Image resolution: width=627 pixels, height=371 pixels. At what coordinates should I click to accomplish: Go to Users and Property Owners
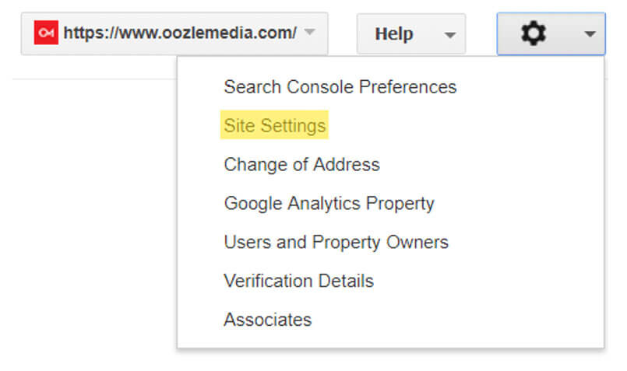(x=336, y=242)
